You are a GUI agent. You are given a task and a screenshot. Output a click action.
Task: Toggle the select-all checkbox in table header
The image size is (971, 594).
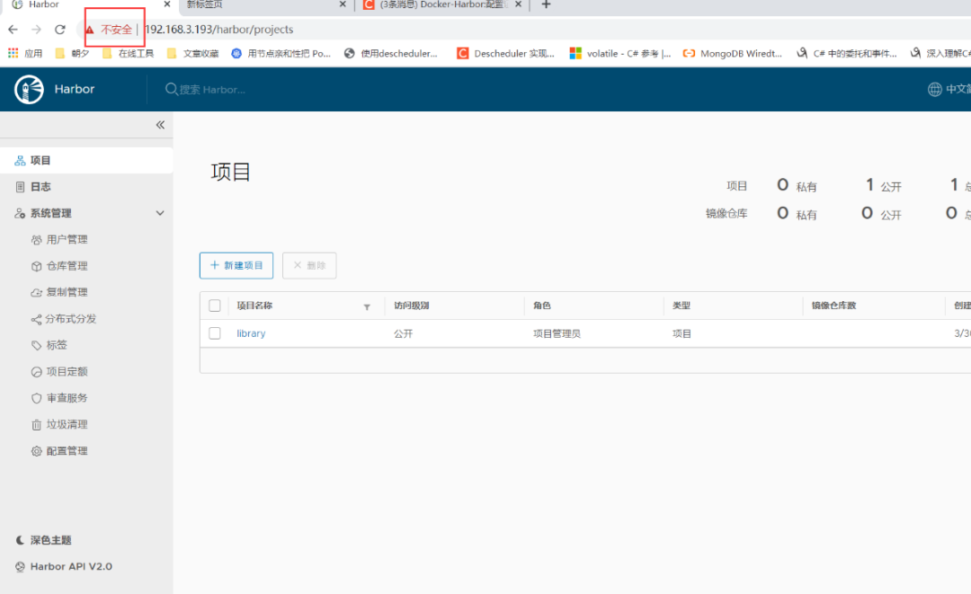[x=215, y=306]
